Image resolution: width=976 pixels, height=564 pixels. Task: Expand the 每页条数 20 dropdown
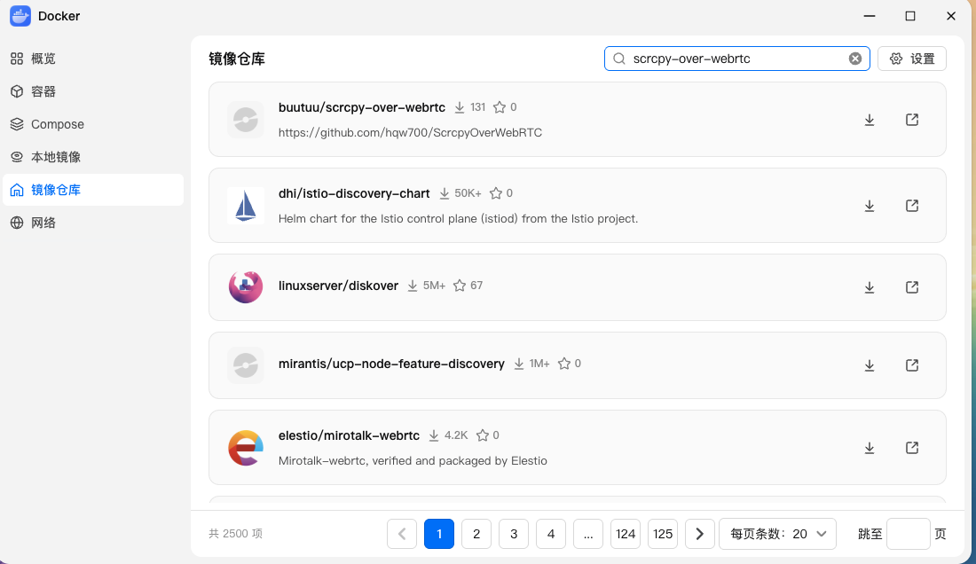(x=777, y=534)
